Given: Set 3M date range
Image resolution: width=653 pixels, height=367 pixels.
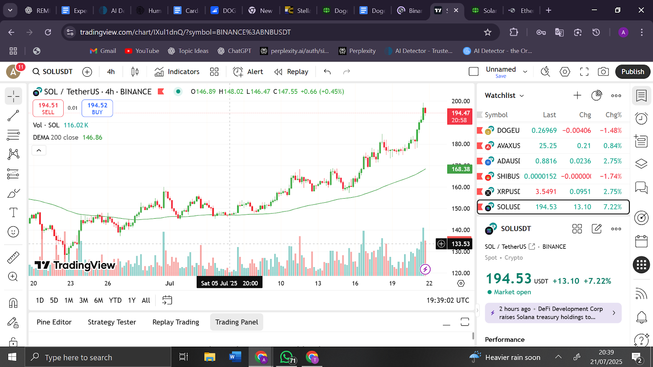Looking at the screenshot, I should [x=84, y=301].
